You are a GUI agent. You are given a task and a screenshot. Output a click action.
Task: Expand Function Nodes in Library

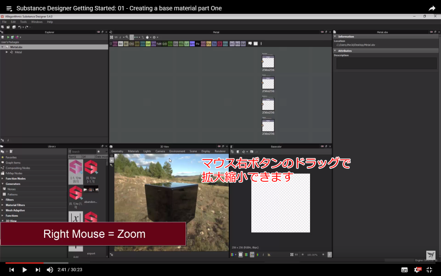pos(3,178)
